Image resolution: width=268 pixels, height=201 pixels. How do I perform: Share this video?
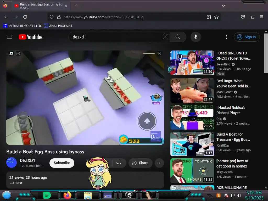(x=140, y=163)
